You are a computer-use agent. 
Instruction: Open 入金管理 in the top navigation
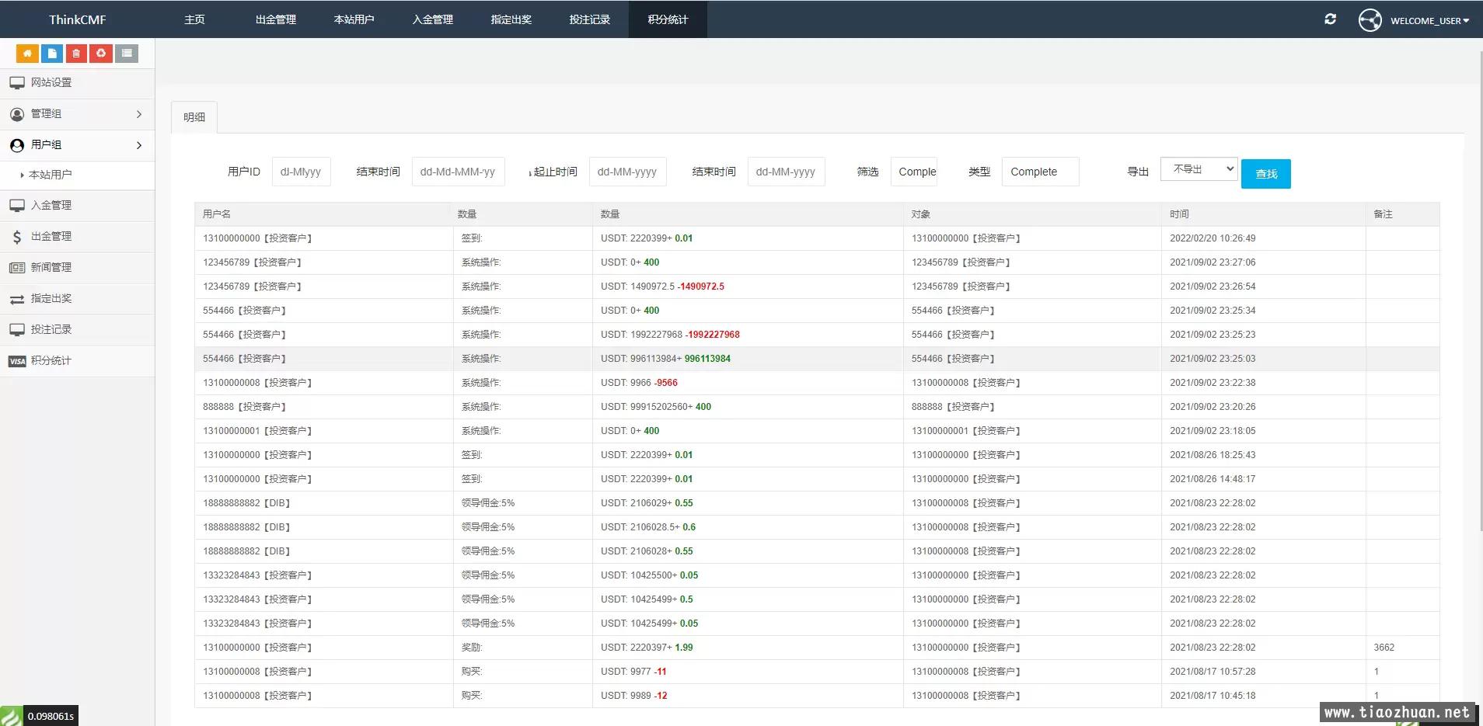coord(433,19)
